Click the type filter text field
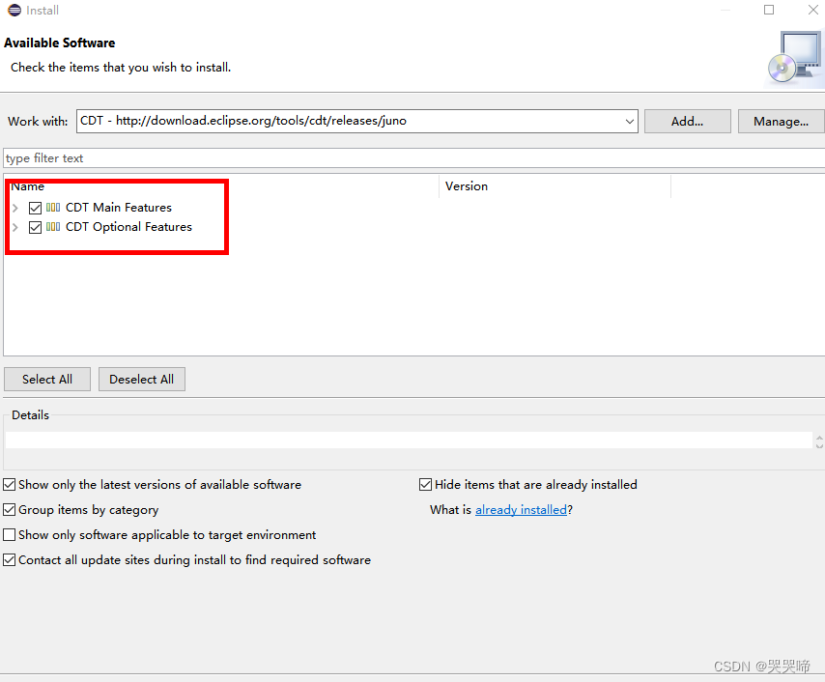This screenshot has height=682, width=825. [413, 157]
